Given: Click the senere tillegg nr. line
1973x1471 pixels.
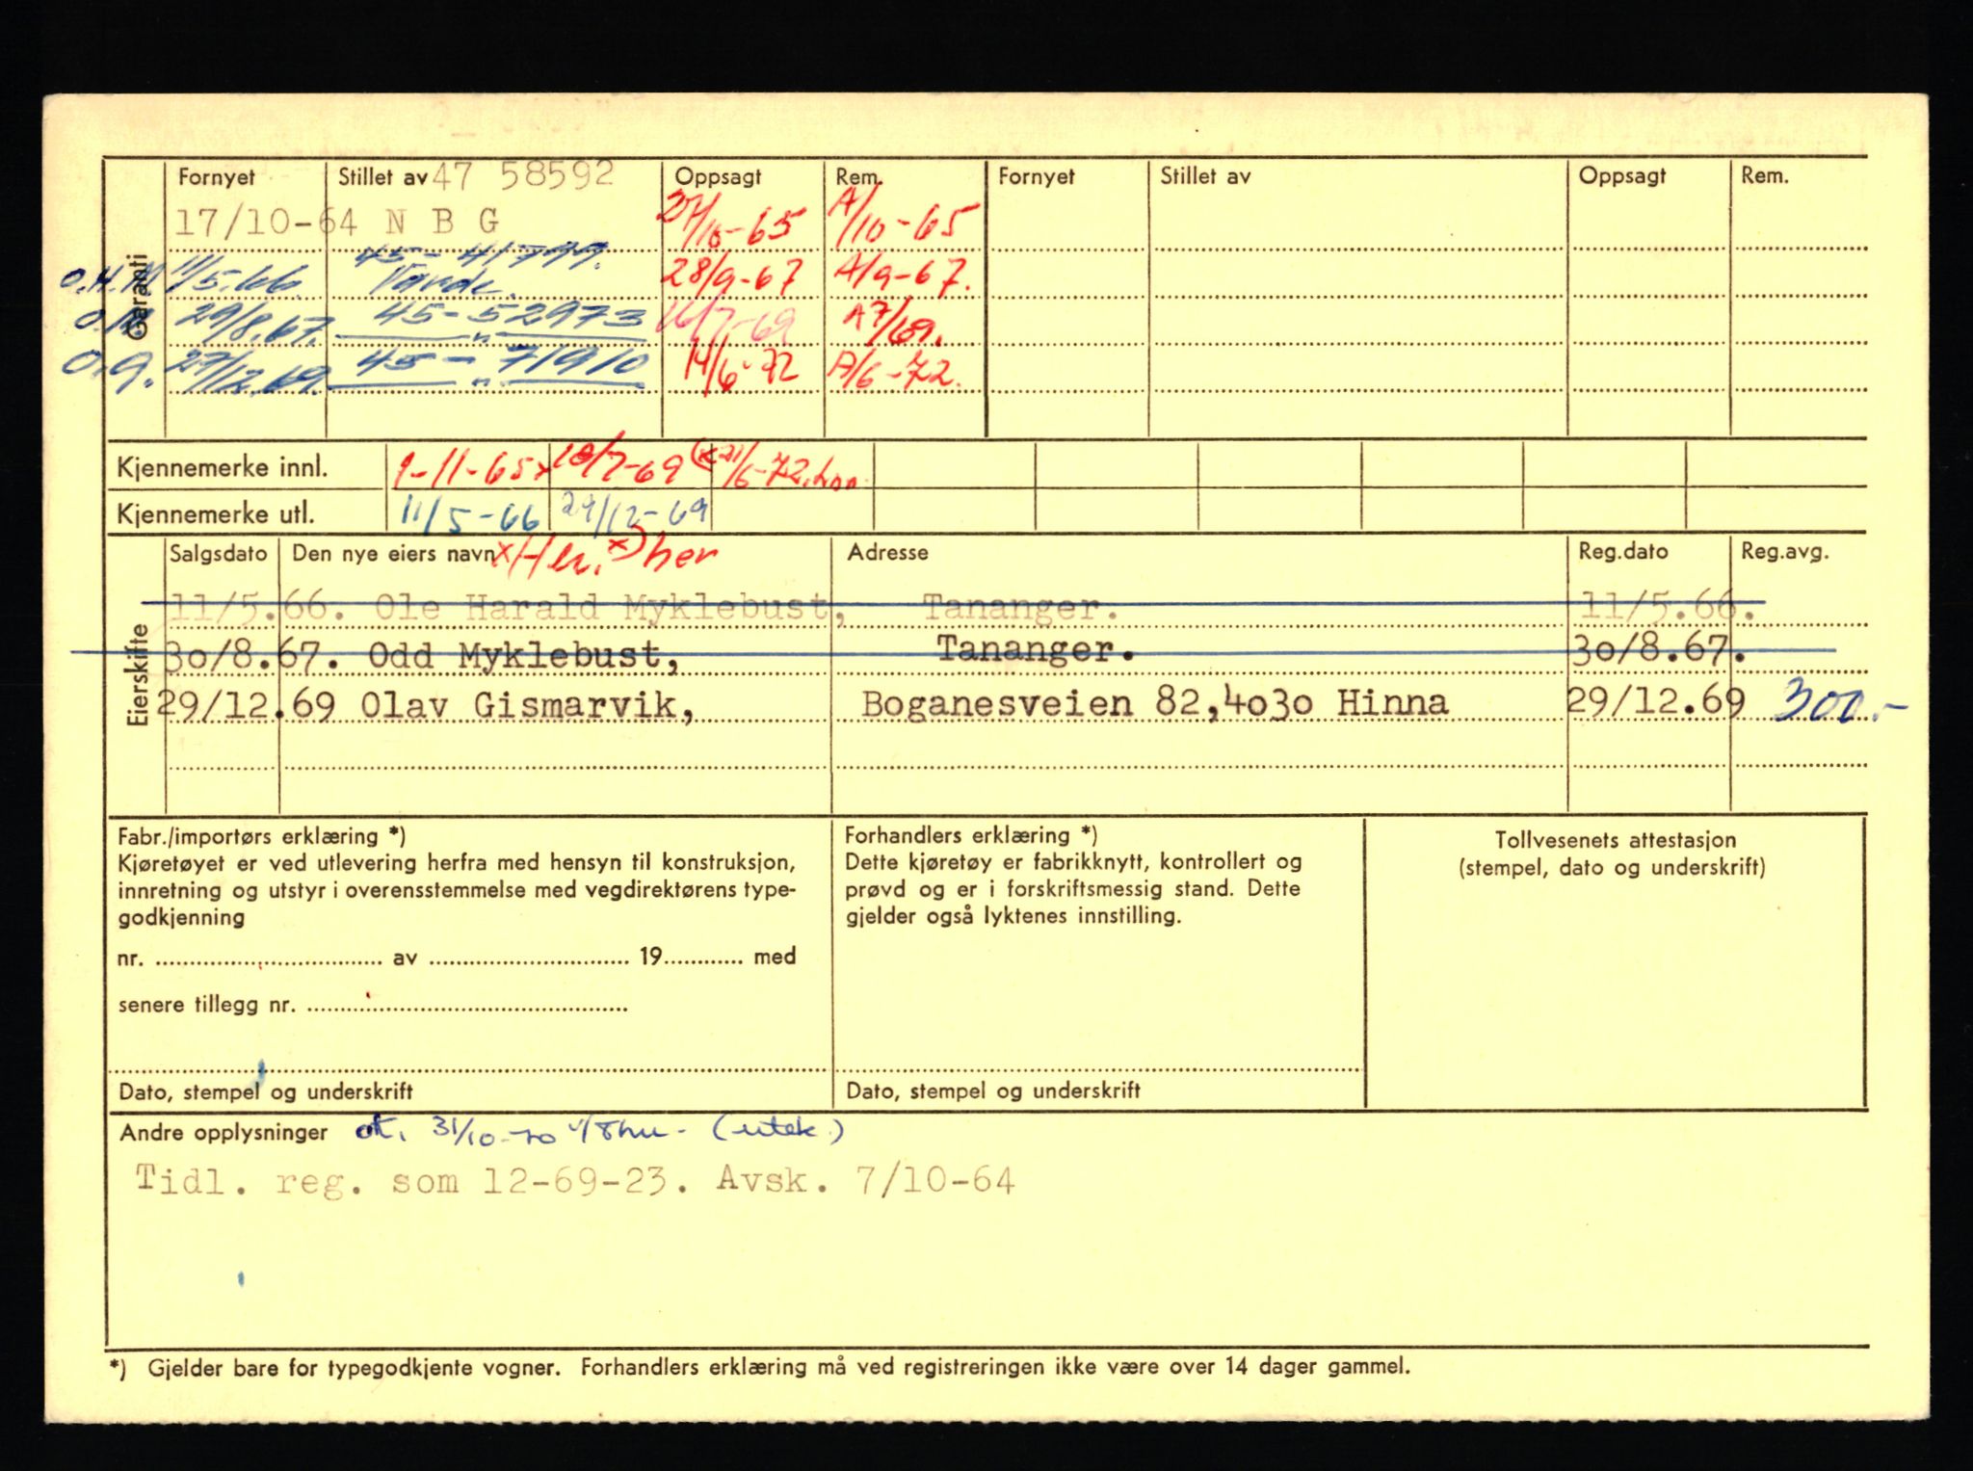Looking at the screenshot, I should pyautogui.click(x=372, y=1005).
